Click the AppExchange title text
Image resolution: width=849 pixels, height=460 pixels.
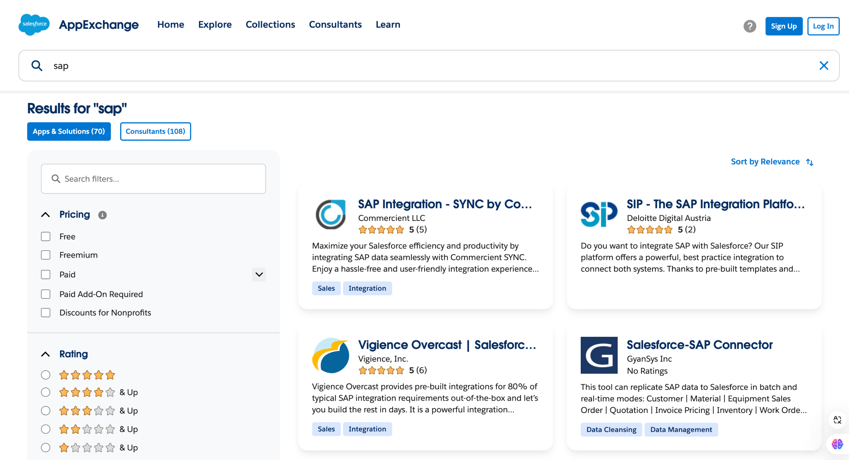point(99,25)
